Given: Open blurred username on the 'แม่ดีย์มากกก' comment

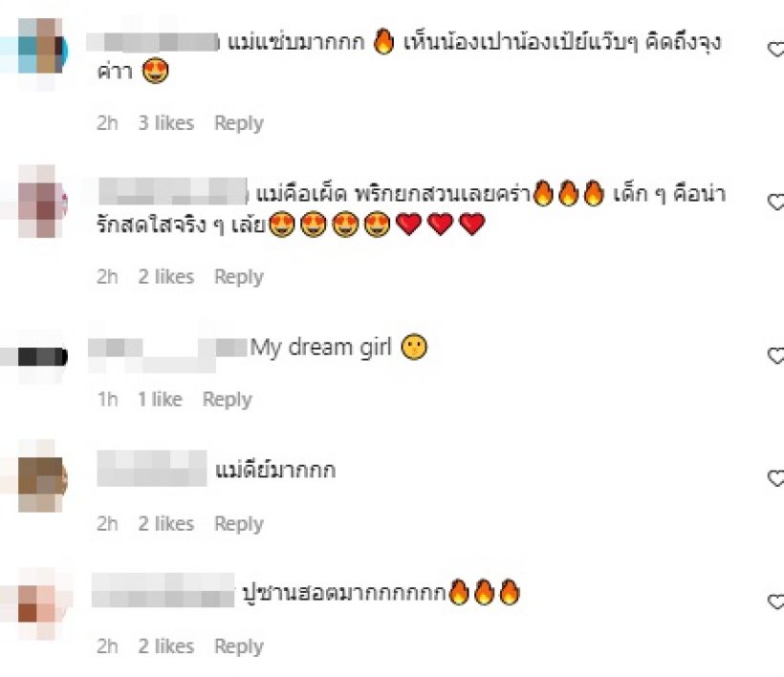Looking at the screenshot, I should [151, 468].
